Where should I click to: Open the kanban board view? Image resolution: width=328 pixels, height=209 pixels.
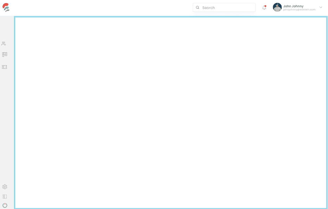pos(4,54)
